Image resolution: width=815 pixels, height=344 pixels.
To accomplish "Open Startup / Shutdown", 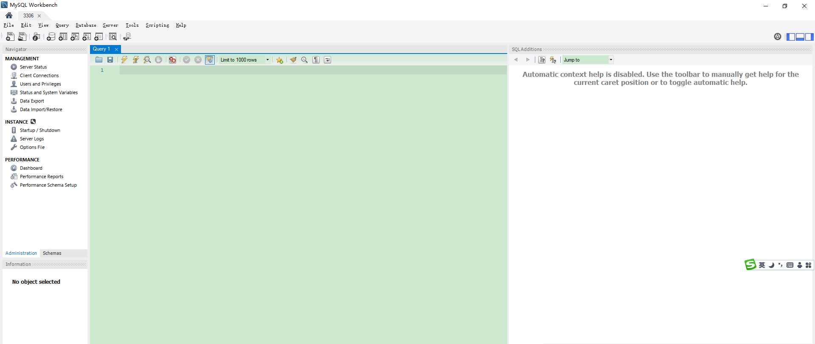I will coord(40,130).
